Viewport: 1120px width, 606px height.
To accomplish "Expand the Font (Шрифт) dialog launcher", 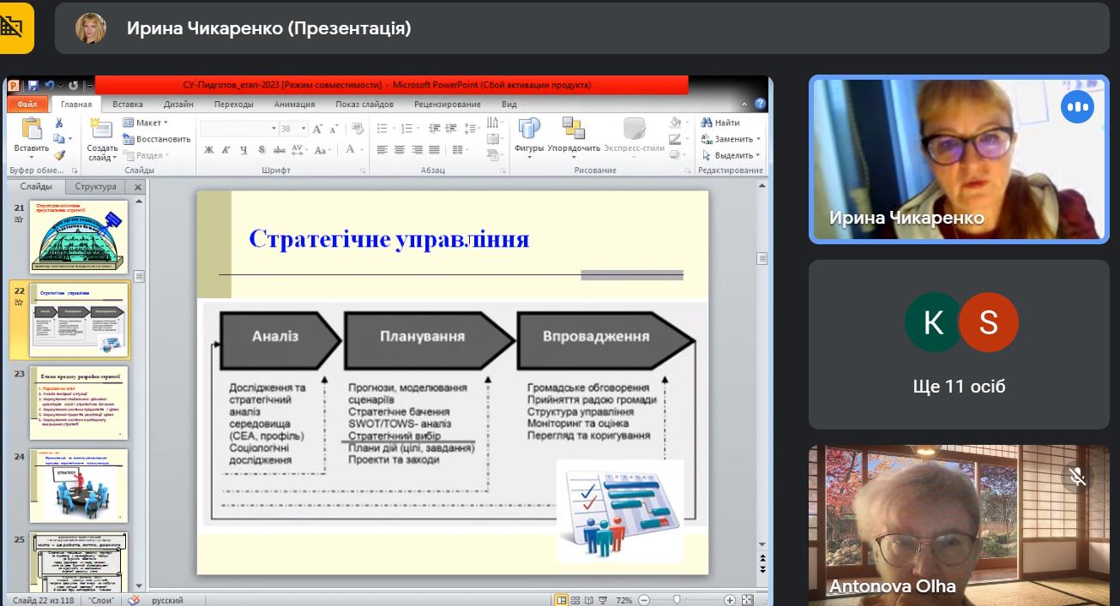I will (x=362, y=171).
